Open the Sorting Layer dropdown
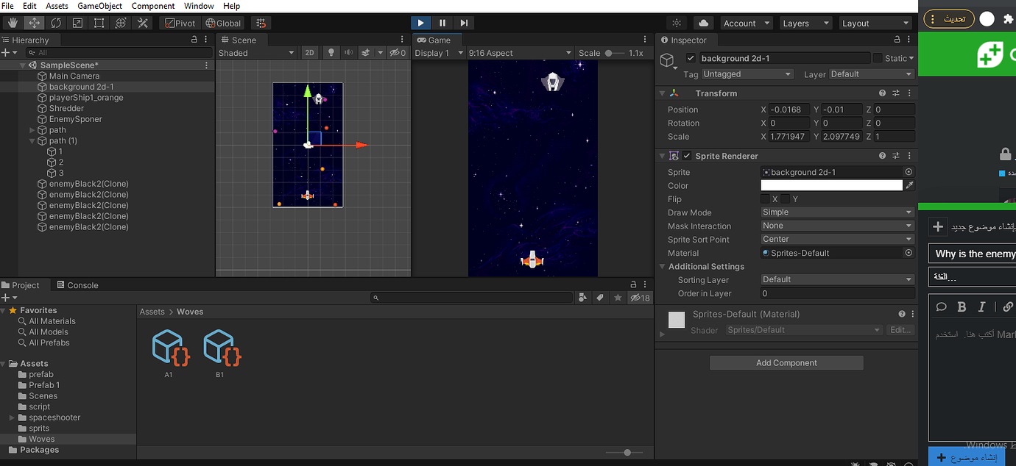 pos(837,279)
